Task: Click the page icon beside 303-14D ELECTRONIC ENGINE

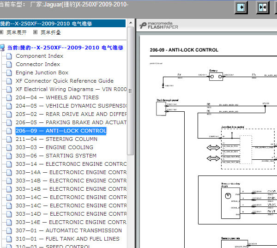Action: (x=9, y=214)
